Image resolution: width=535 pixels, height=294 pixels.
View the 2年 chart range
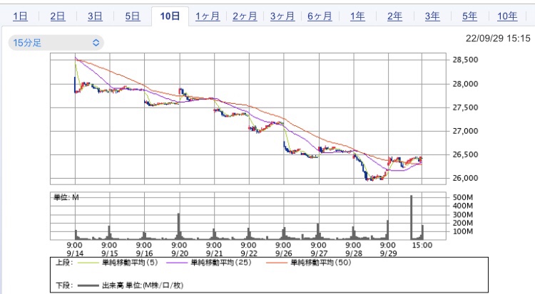394,16
